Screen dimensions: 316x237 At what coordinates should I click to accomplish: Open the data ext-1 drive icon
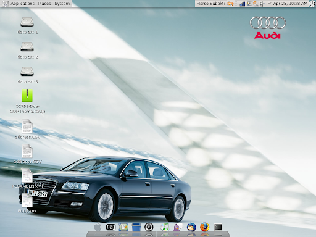tap(27, 22)
